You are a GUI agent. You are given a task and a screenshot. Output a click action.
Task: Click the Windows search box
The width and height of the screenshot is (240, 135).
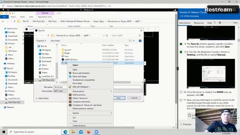pos(34,132)
